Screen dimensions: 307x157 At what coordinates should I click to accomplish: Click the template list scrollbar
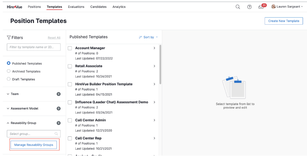pos(160,64)
